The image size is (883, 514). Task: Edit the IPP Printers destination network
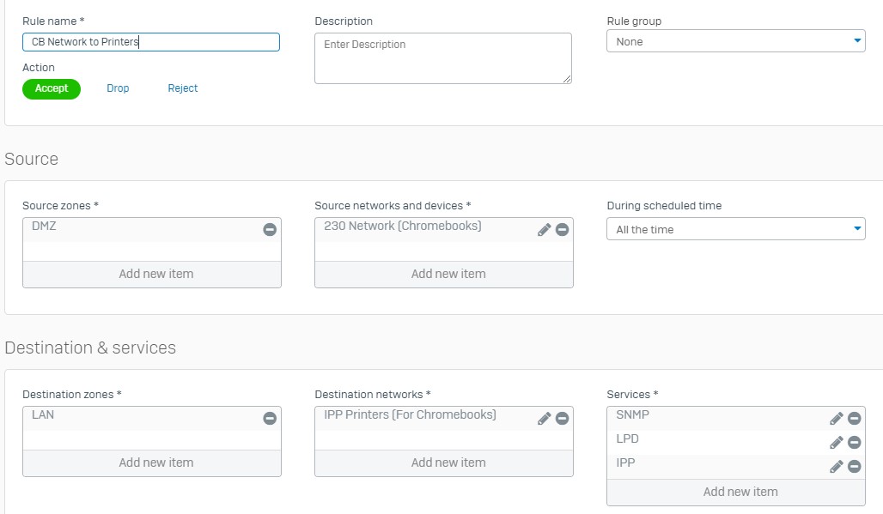point(544,419)
